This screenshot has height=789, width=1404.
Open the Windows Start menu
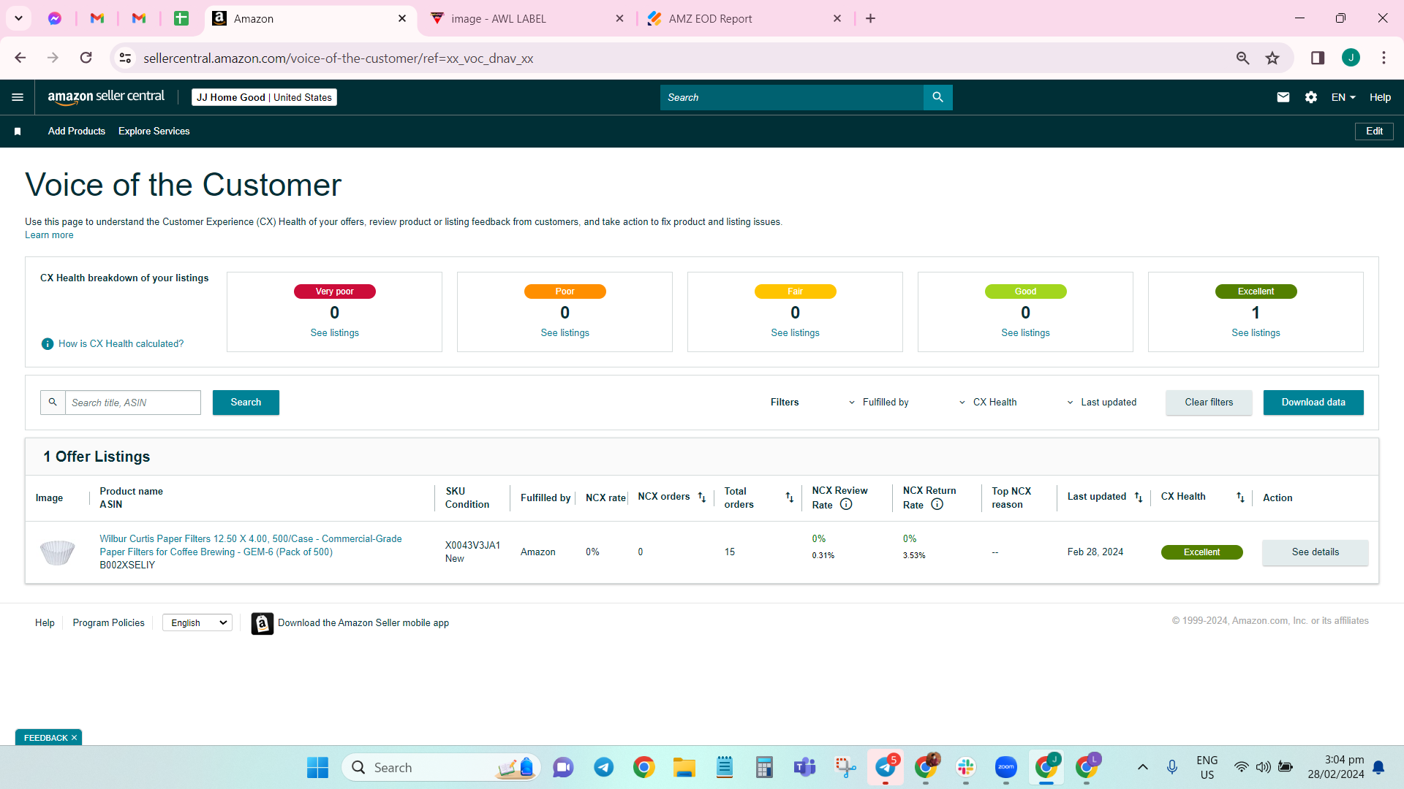point(317,767)
